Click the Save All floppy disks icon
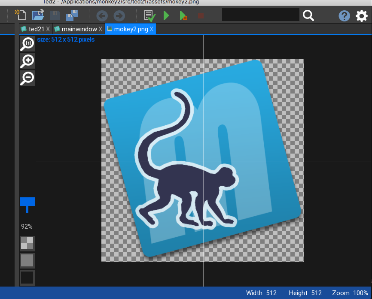372x299 pixels. [x=72, y=16]
